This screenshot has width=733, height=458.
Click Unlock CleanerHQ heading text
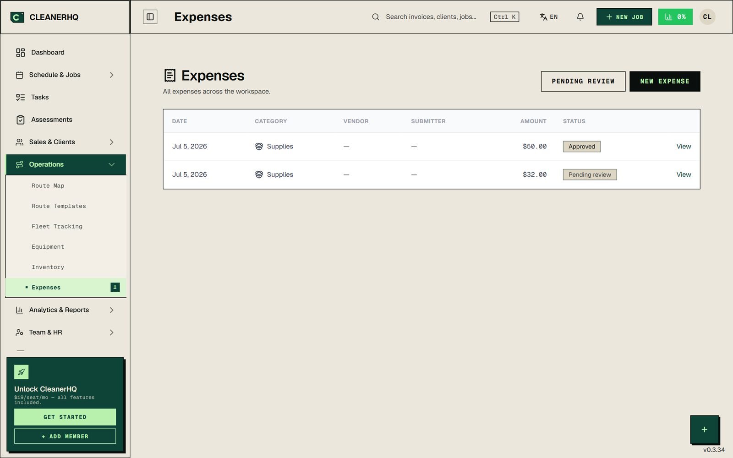tap(45, 389)
